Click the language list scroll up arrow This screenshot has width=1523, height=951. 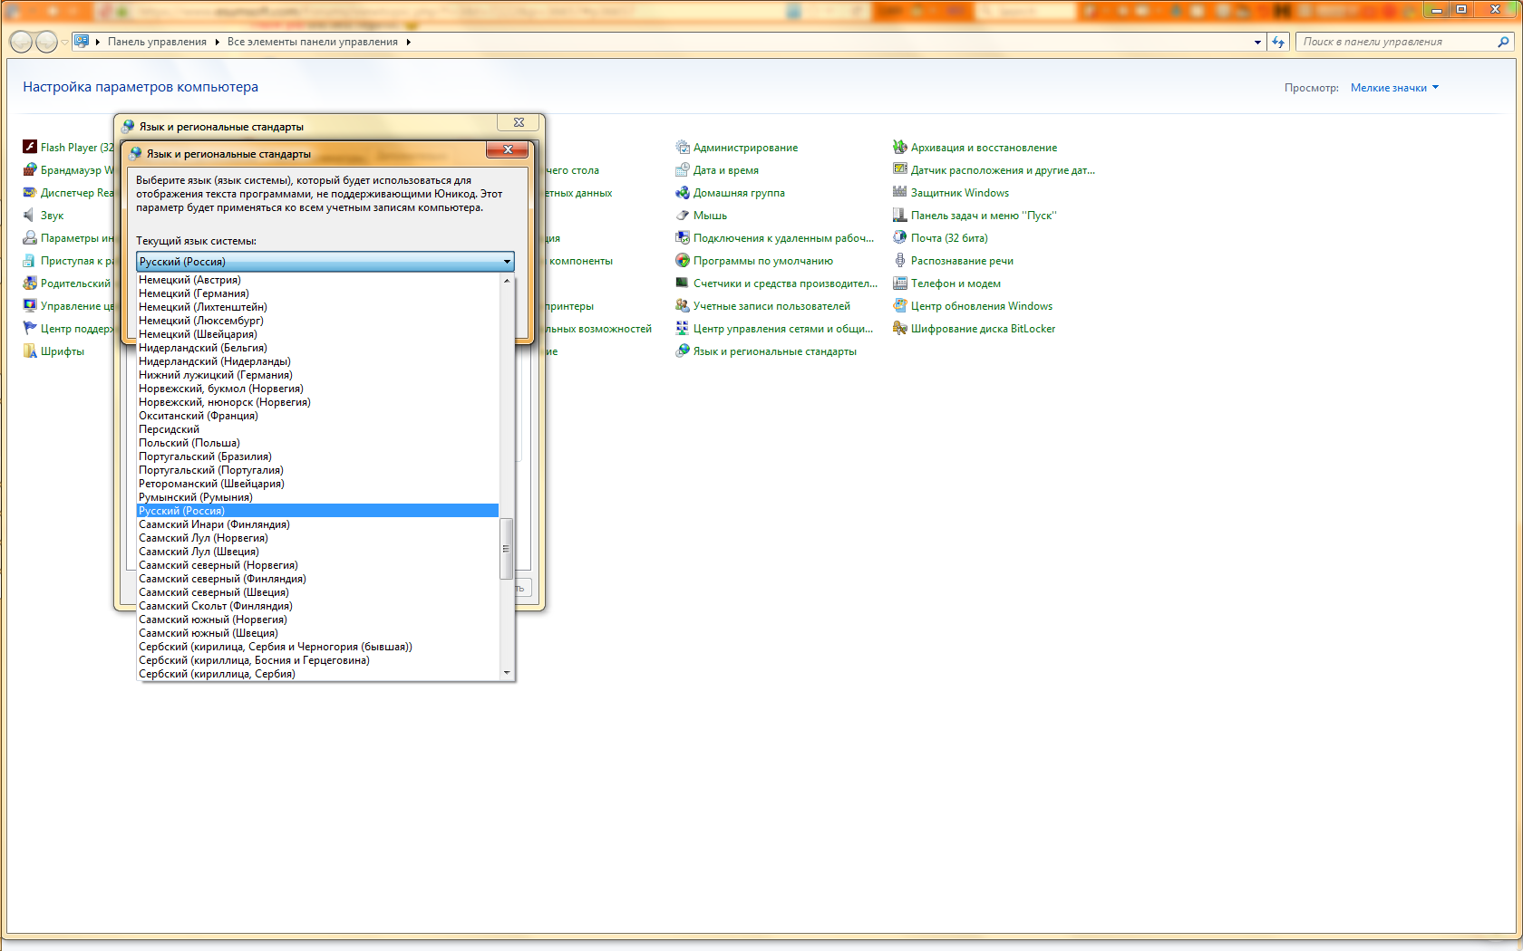click(x=507, y=280)
